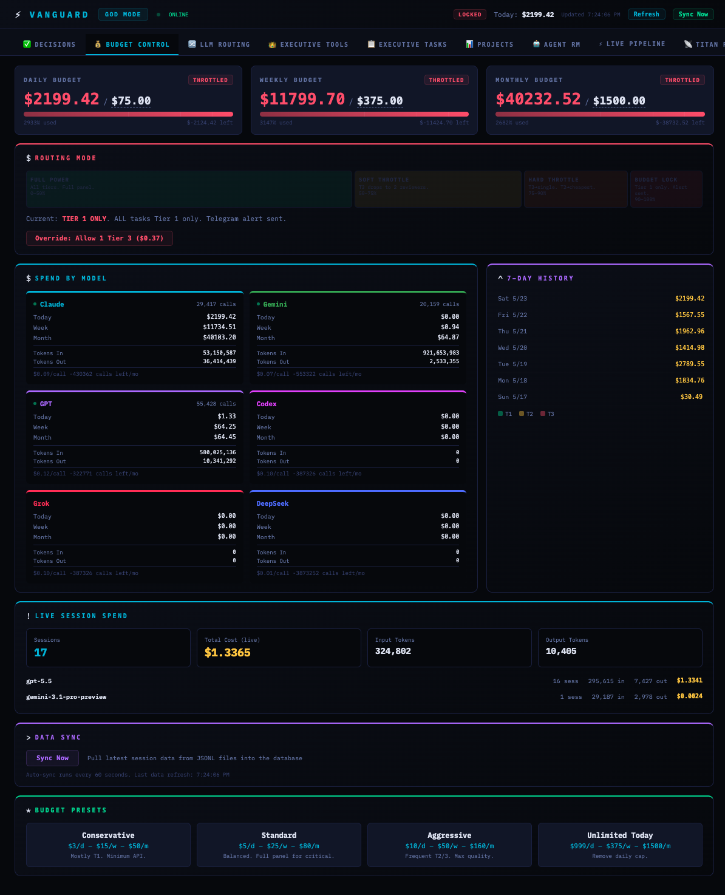Viewport: 725px width, 895px height.
Task: Click the Sun 5/17 amount $30.49
Action: [x=692, y=396]
